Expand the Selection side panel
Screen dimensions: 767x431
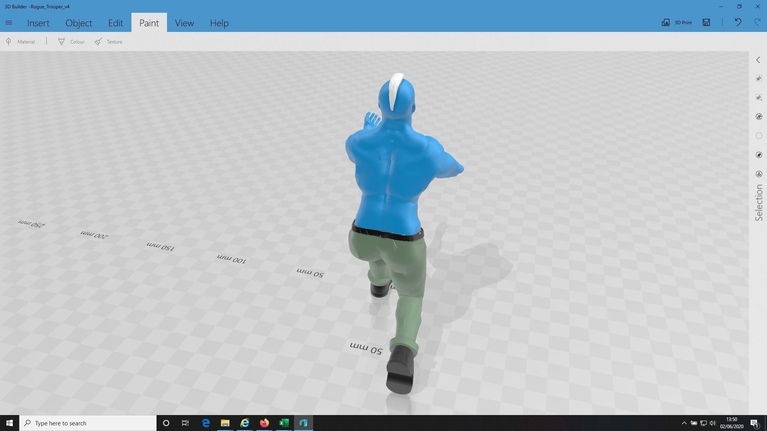pos(758,60)
